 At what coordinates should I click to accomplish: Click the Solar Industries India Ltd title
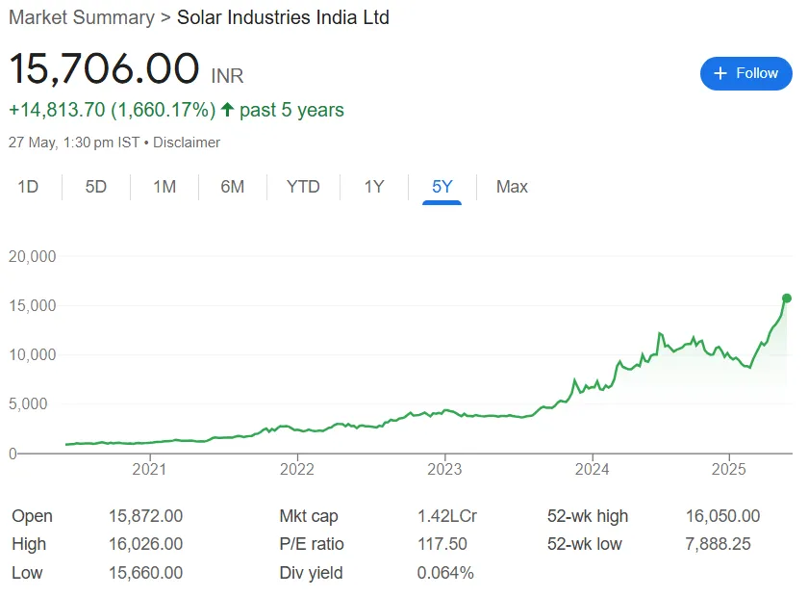tap(283, 17)
